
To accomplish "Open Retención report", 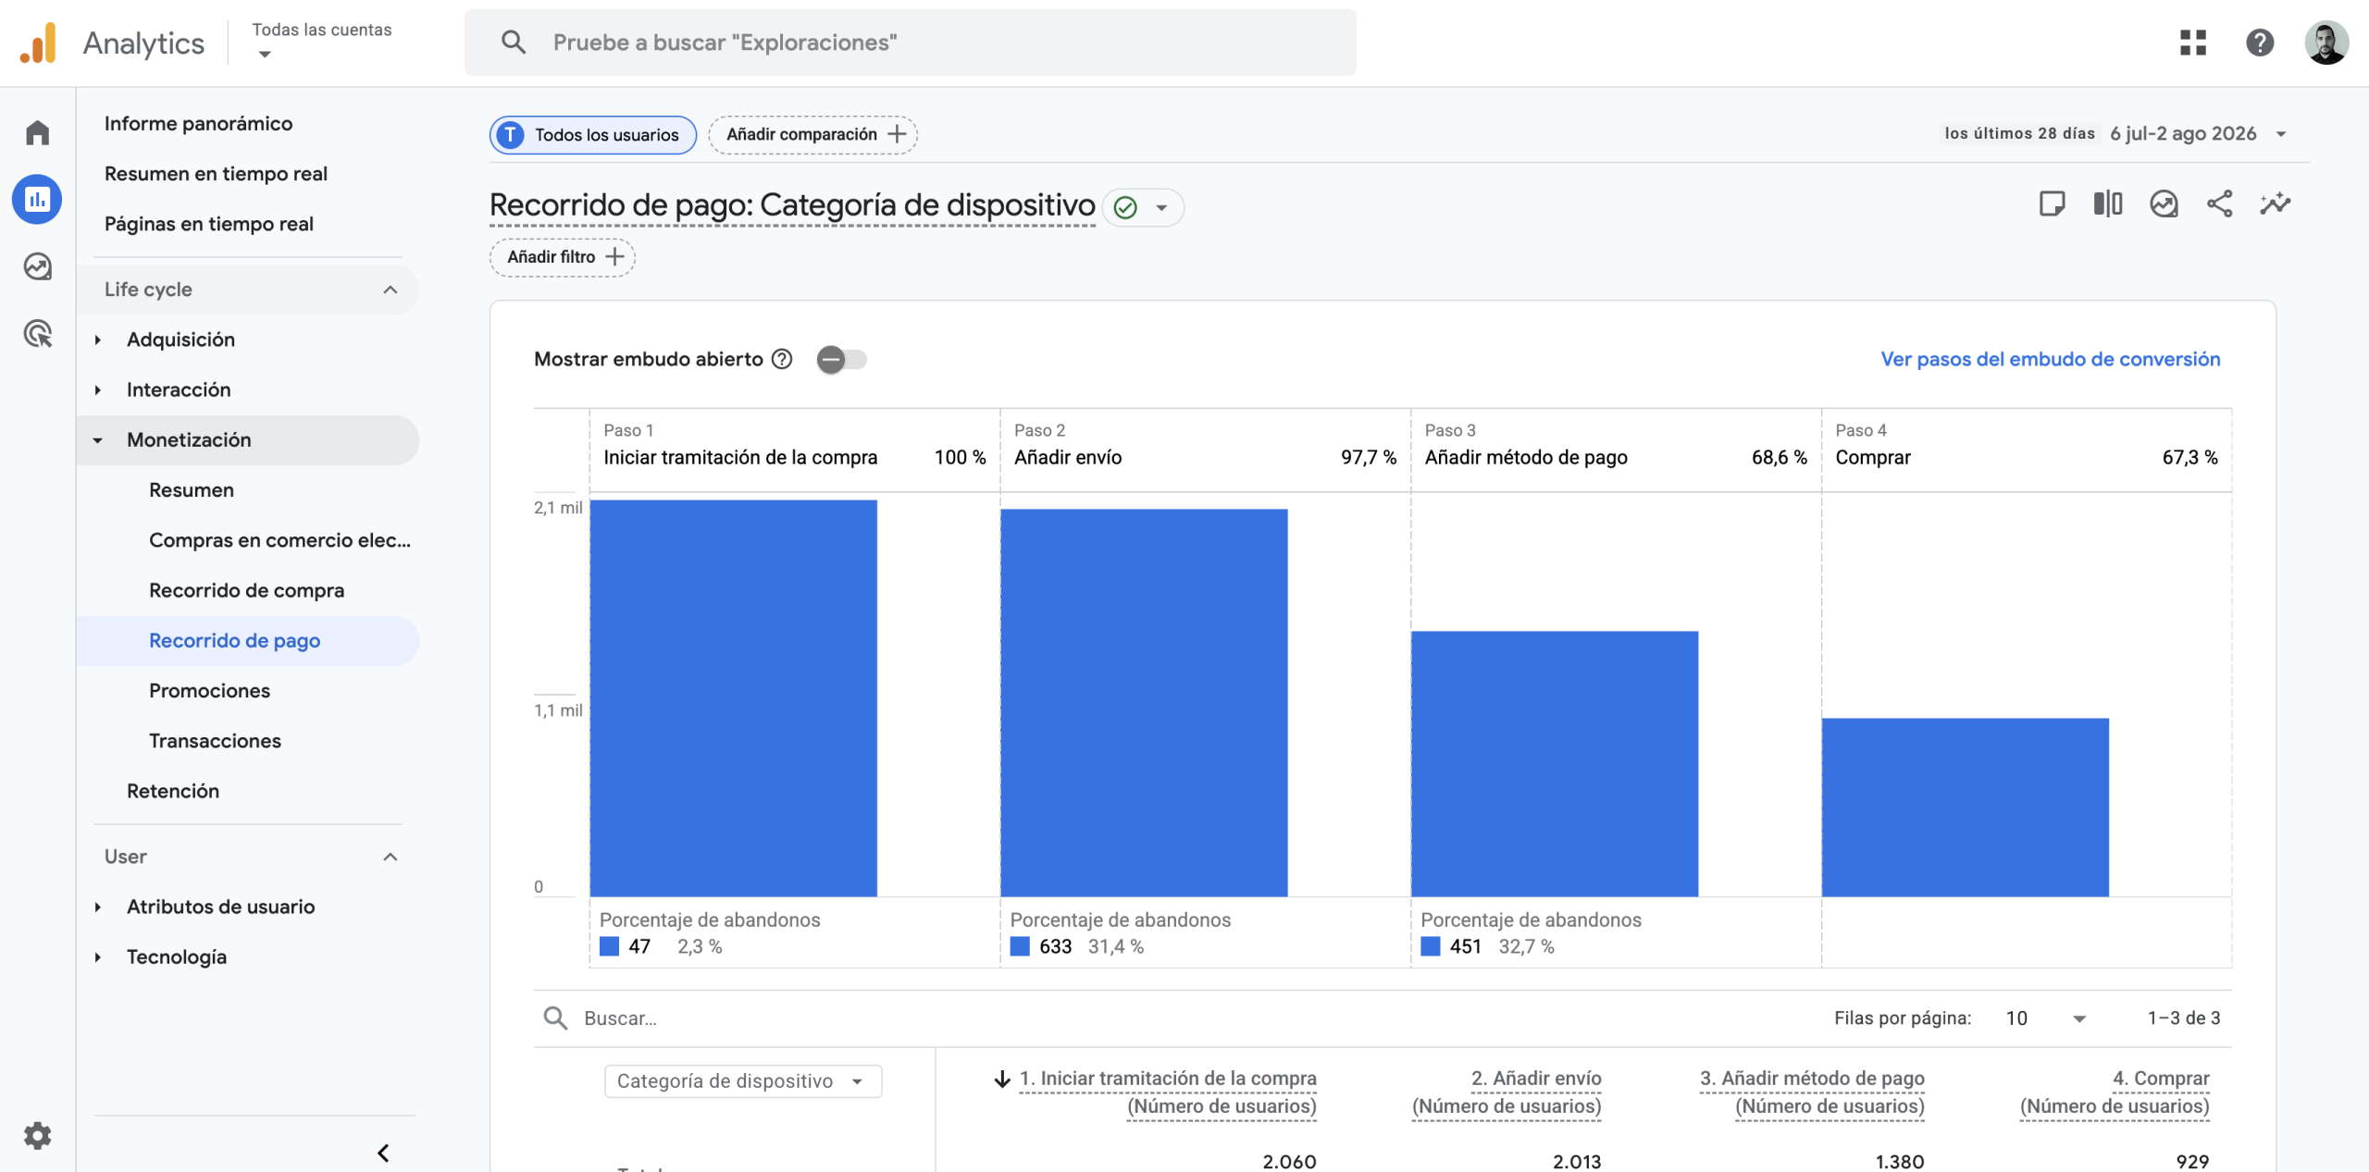I will (x=173, y=791).
